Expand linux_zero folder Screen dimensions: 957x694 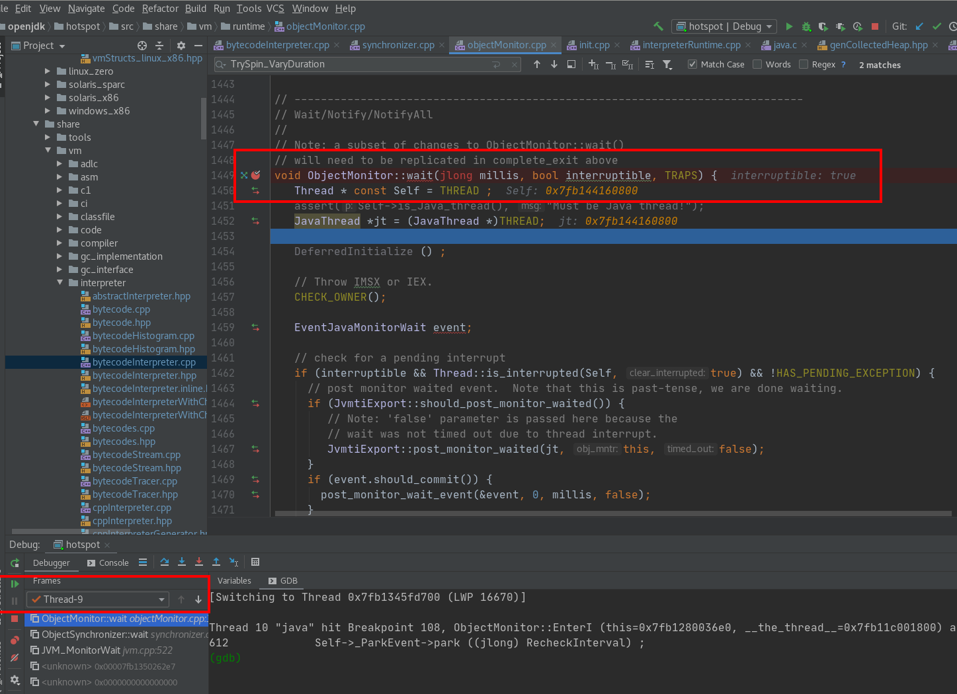point(47,71)
